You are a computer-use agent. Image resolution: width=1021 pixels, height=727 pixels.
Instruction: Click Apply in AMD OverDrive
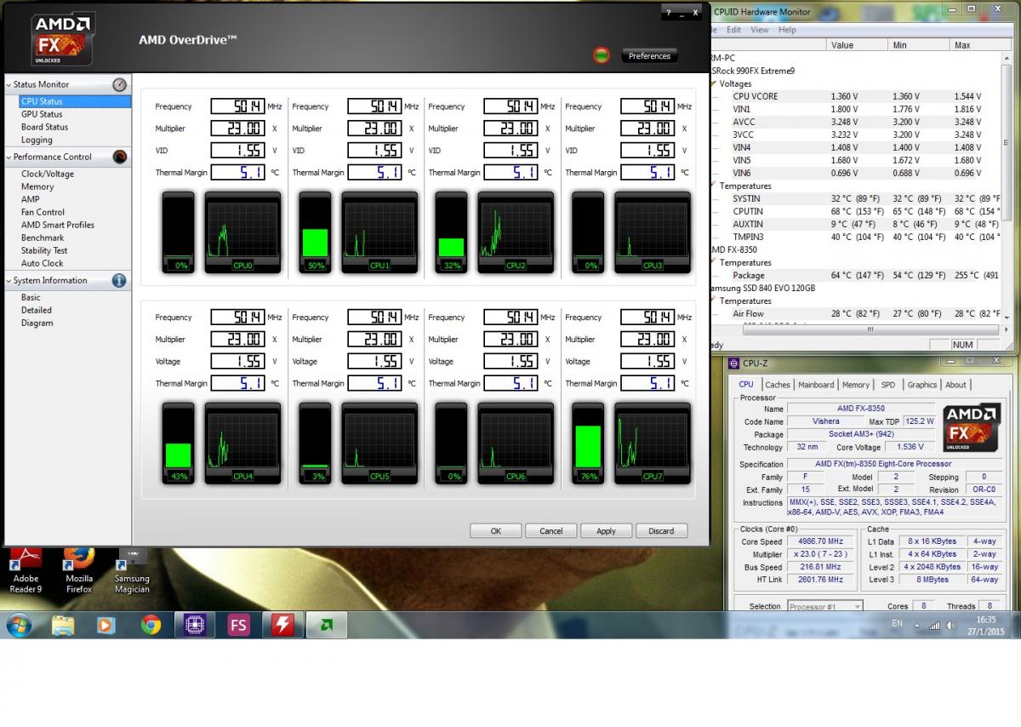coord(606,530)
